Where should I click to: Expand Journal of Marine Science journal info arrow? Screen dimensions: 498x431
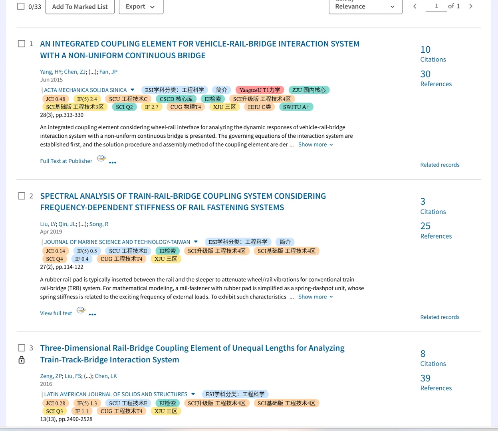(196, 242)
